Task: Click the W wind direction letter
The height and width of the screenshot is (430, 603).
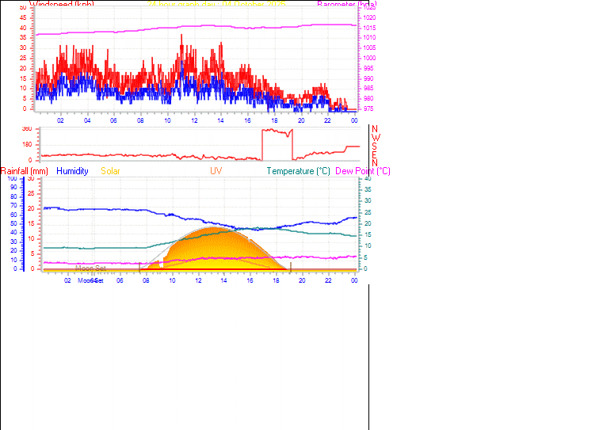Action: pyautogui.click(x=376, y=138)
